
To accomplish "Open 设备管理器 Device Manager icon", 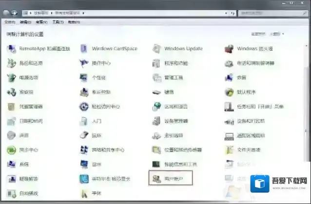I will pyautogui.click(x=156, y=121).
